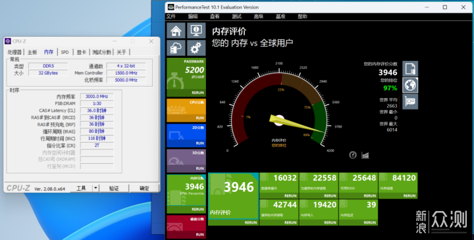Image resolution: width=474 pixels, height=240 pixels.
Task: Switch to the 处理器 tab in CPU-Z
Action: (14, 52)
